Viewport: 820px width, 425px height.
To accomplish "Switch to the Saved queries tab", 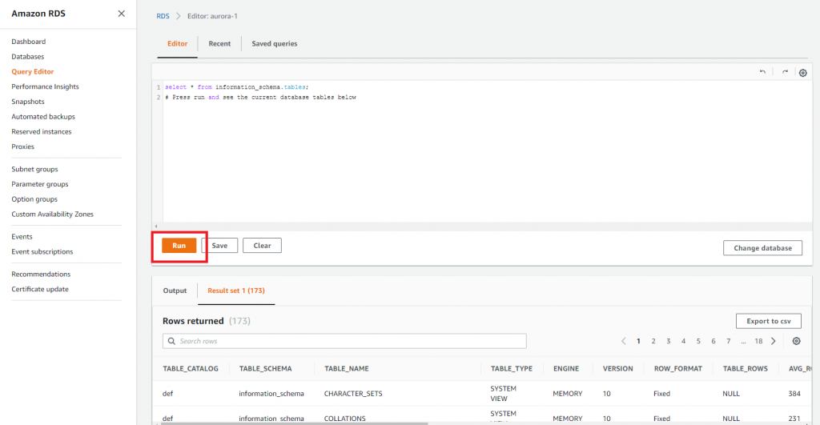I will pyautogui.click(x=275, y=44).
